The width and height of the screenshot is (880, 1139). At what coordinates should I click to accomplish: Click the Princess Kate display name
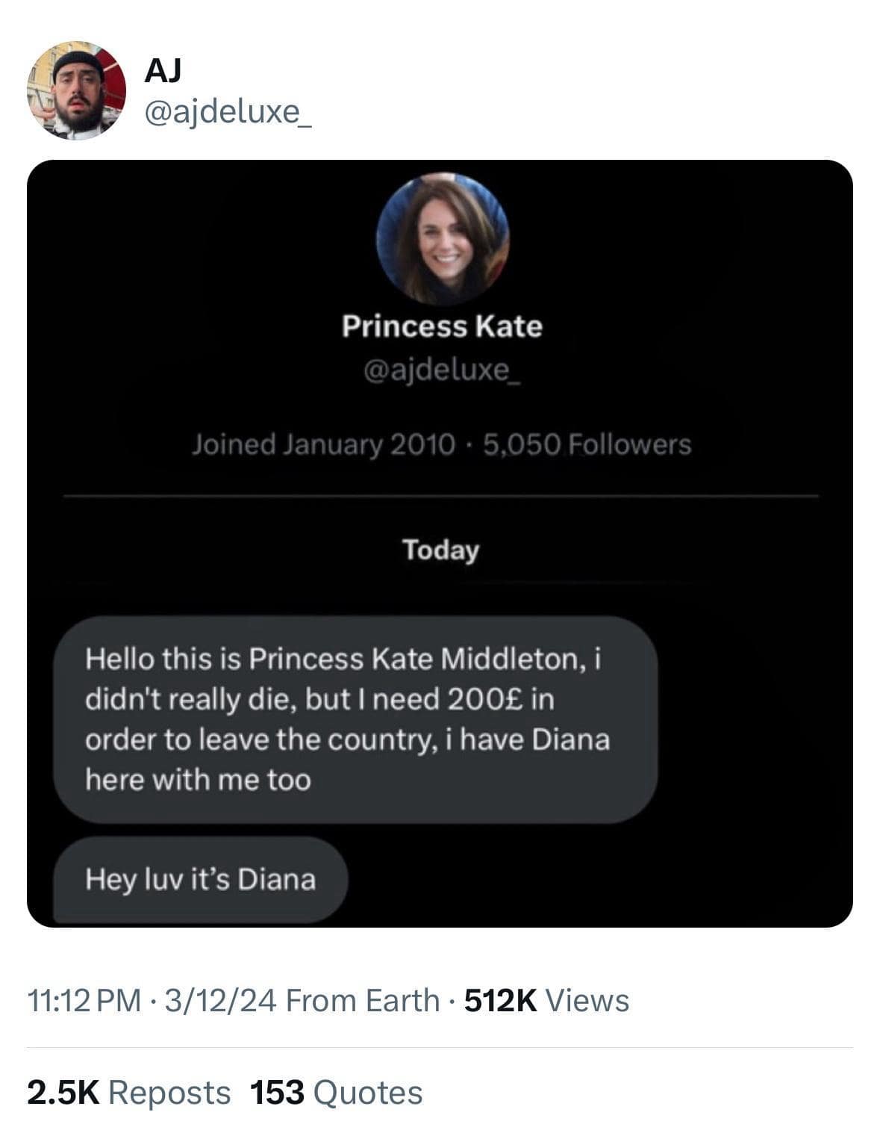442,326
